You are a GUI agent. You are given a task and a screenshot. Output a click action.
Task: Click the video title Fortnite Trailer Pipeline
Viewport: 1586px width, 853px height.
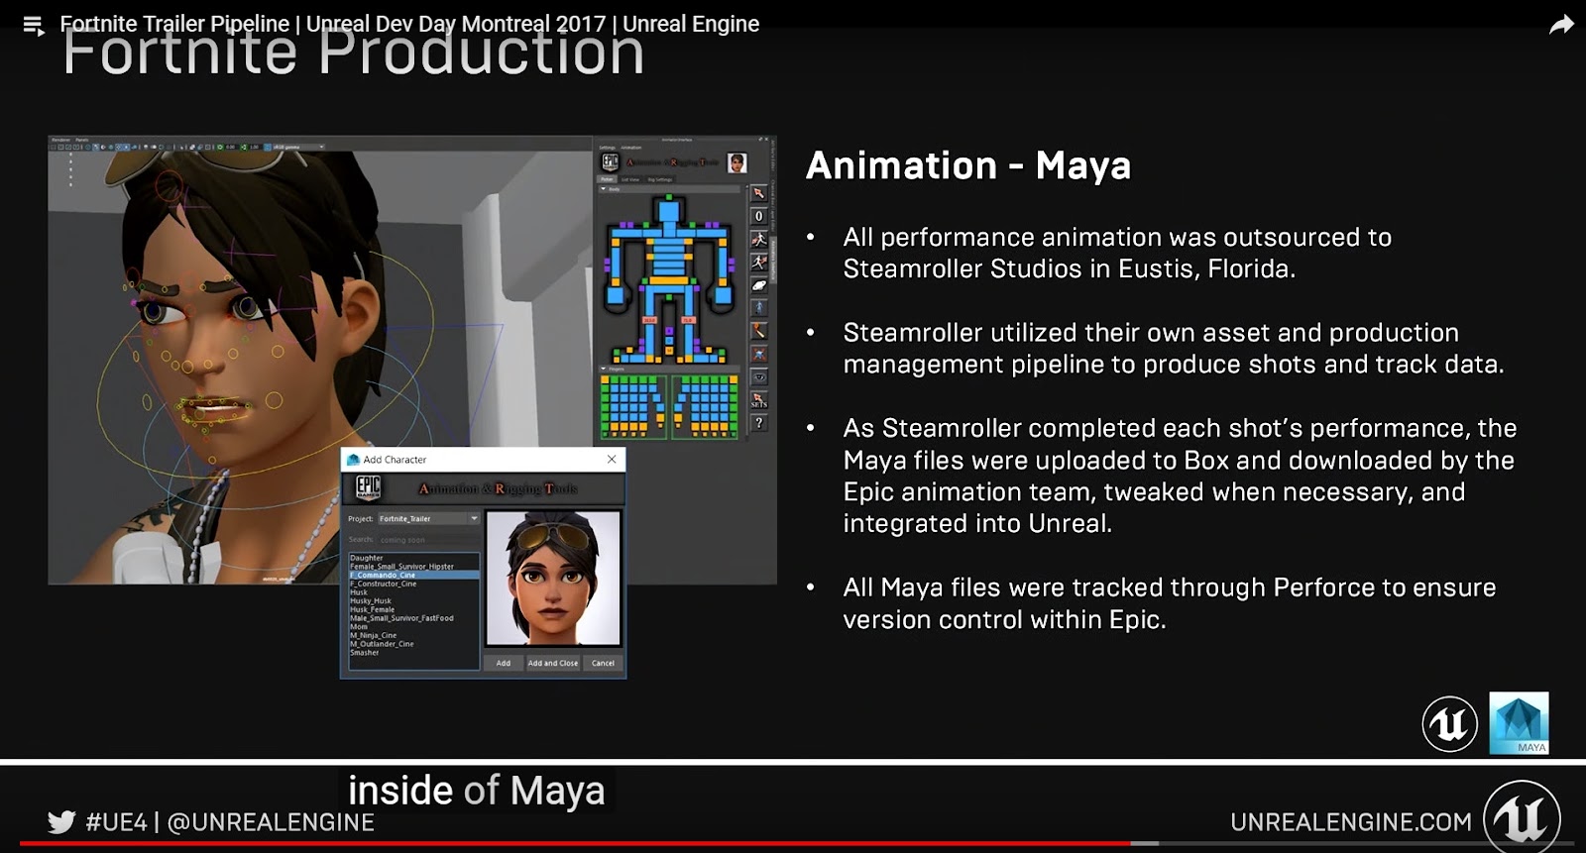click(409, 24)
